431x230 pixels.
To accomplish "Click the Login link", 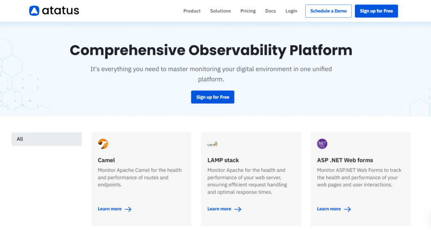I will (291, 11).
